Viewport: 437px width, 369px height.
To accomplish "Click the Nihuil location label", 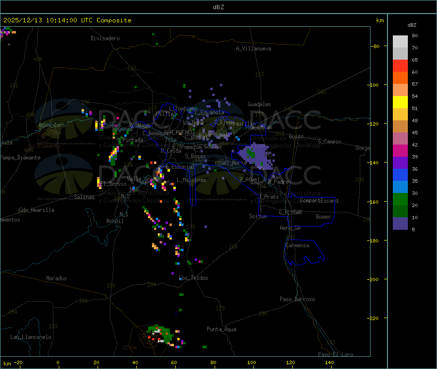I will (x=115, y=221).
